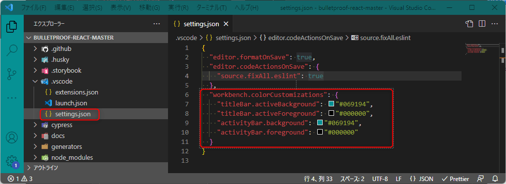This screenshot has height=184, width=506.
Task: Open the 表示(V) menu
Action: pos(120,7)
